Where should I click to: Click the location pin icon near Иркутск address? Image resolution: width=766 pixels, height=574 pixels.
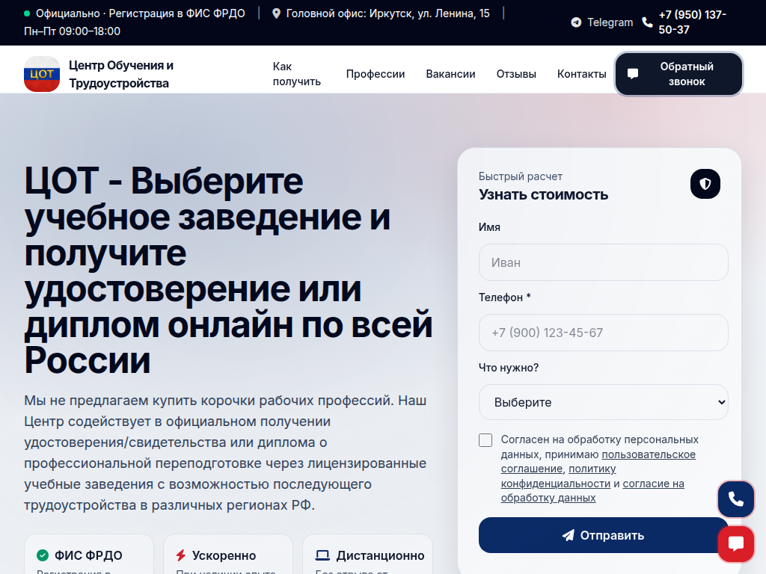[277, 13]
